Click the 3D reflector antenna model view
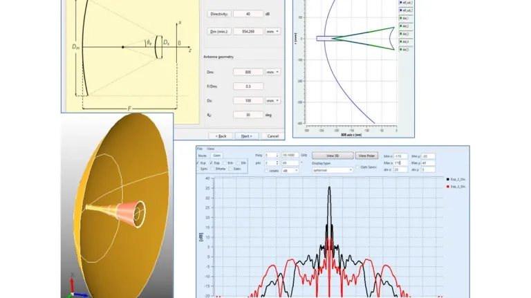 click(x=117, y=205)
